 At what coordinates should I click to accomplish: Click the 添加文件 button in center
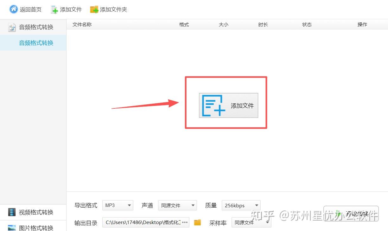coord(229,106)
